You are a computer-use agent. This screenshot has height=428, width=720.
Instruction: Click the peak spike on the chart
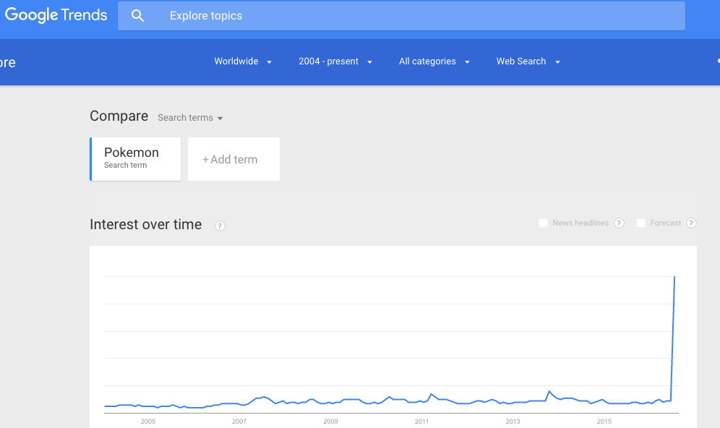point(674,277)
